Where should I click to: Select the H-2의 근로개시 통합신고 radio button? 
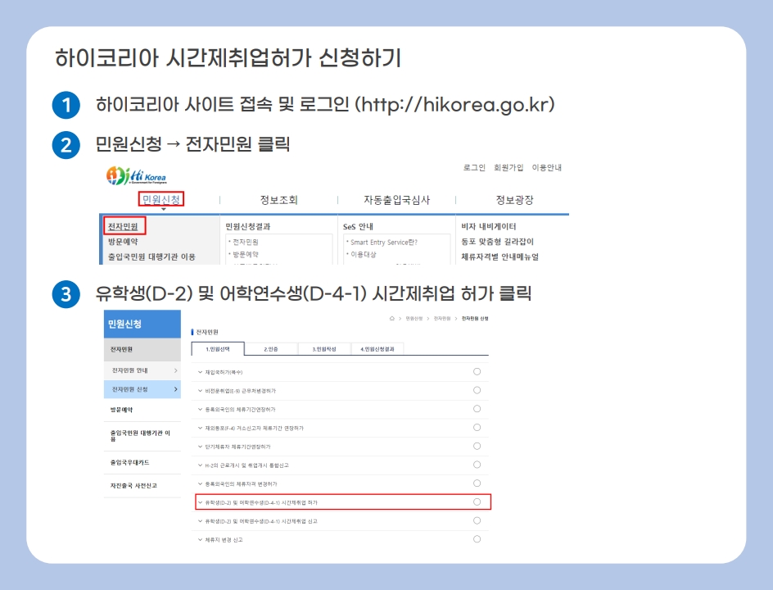pos(477,465)
